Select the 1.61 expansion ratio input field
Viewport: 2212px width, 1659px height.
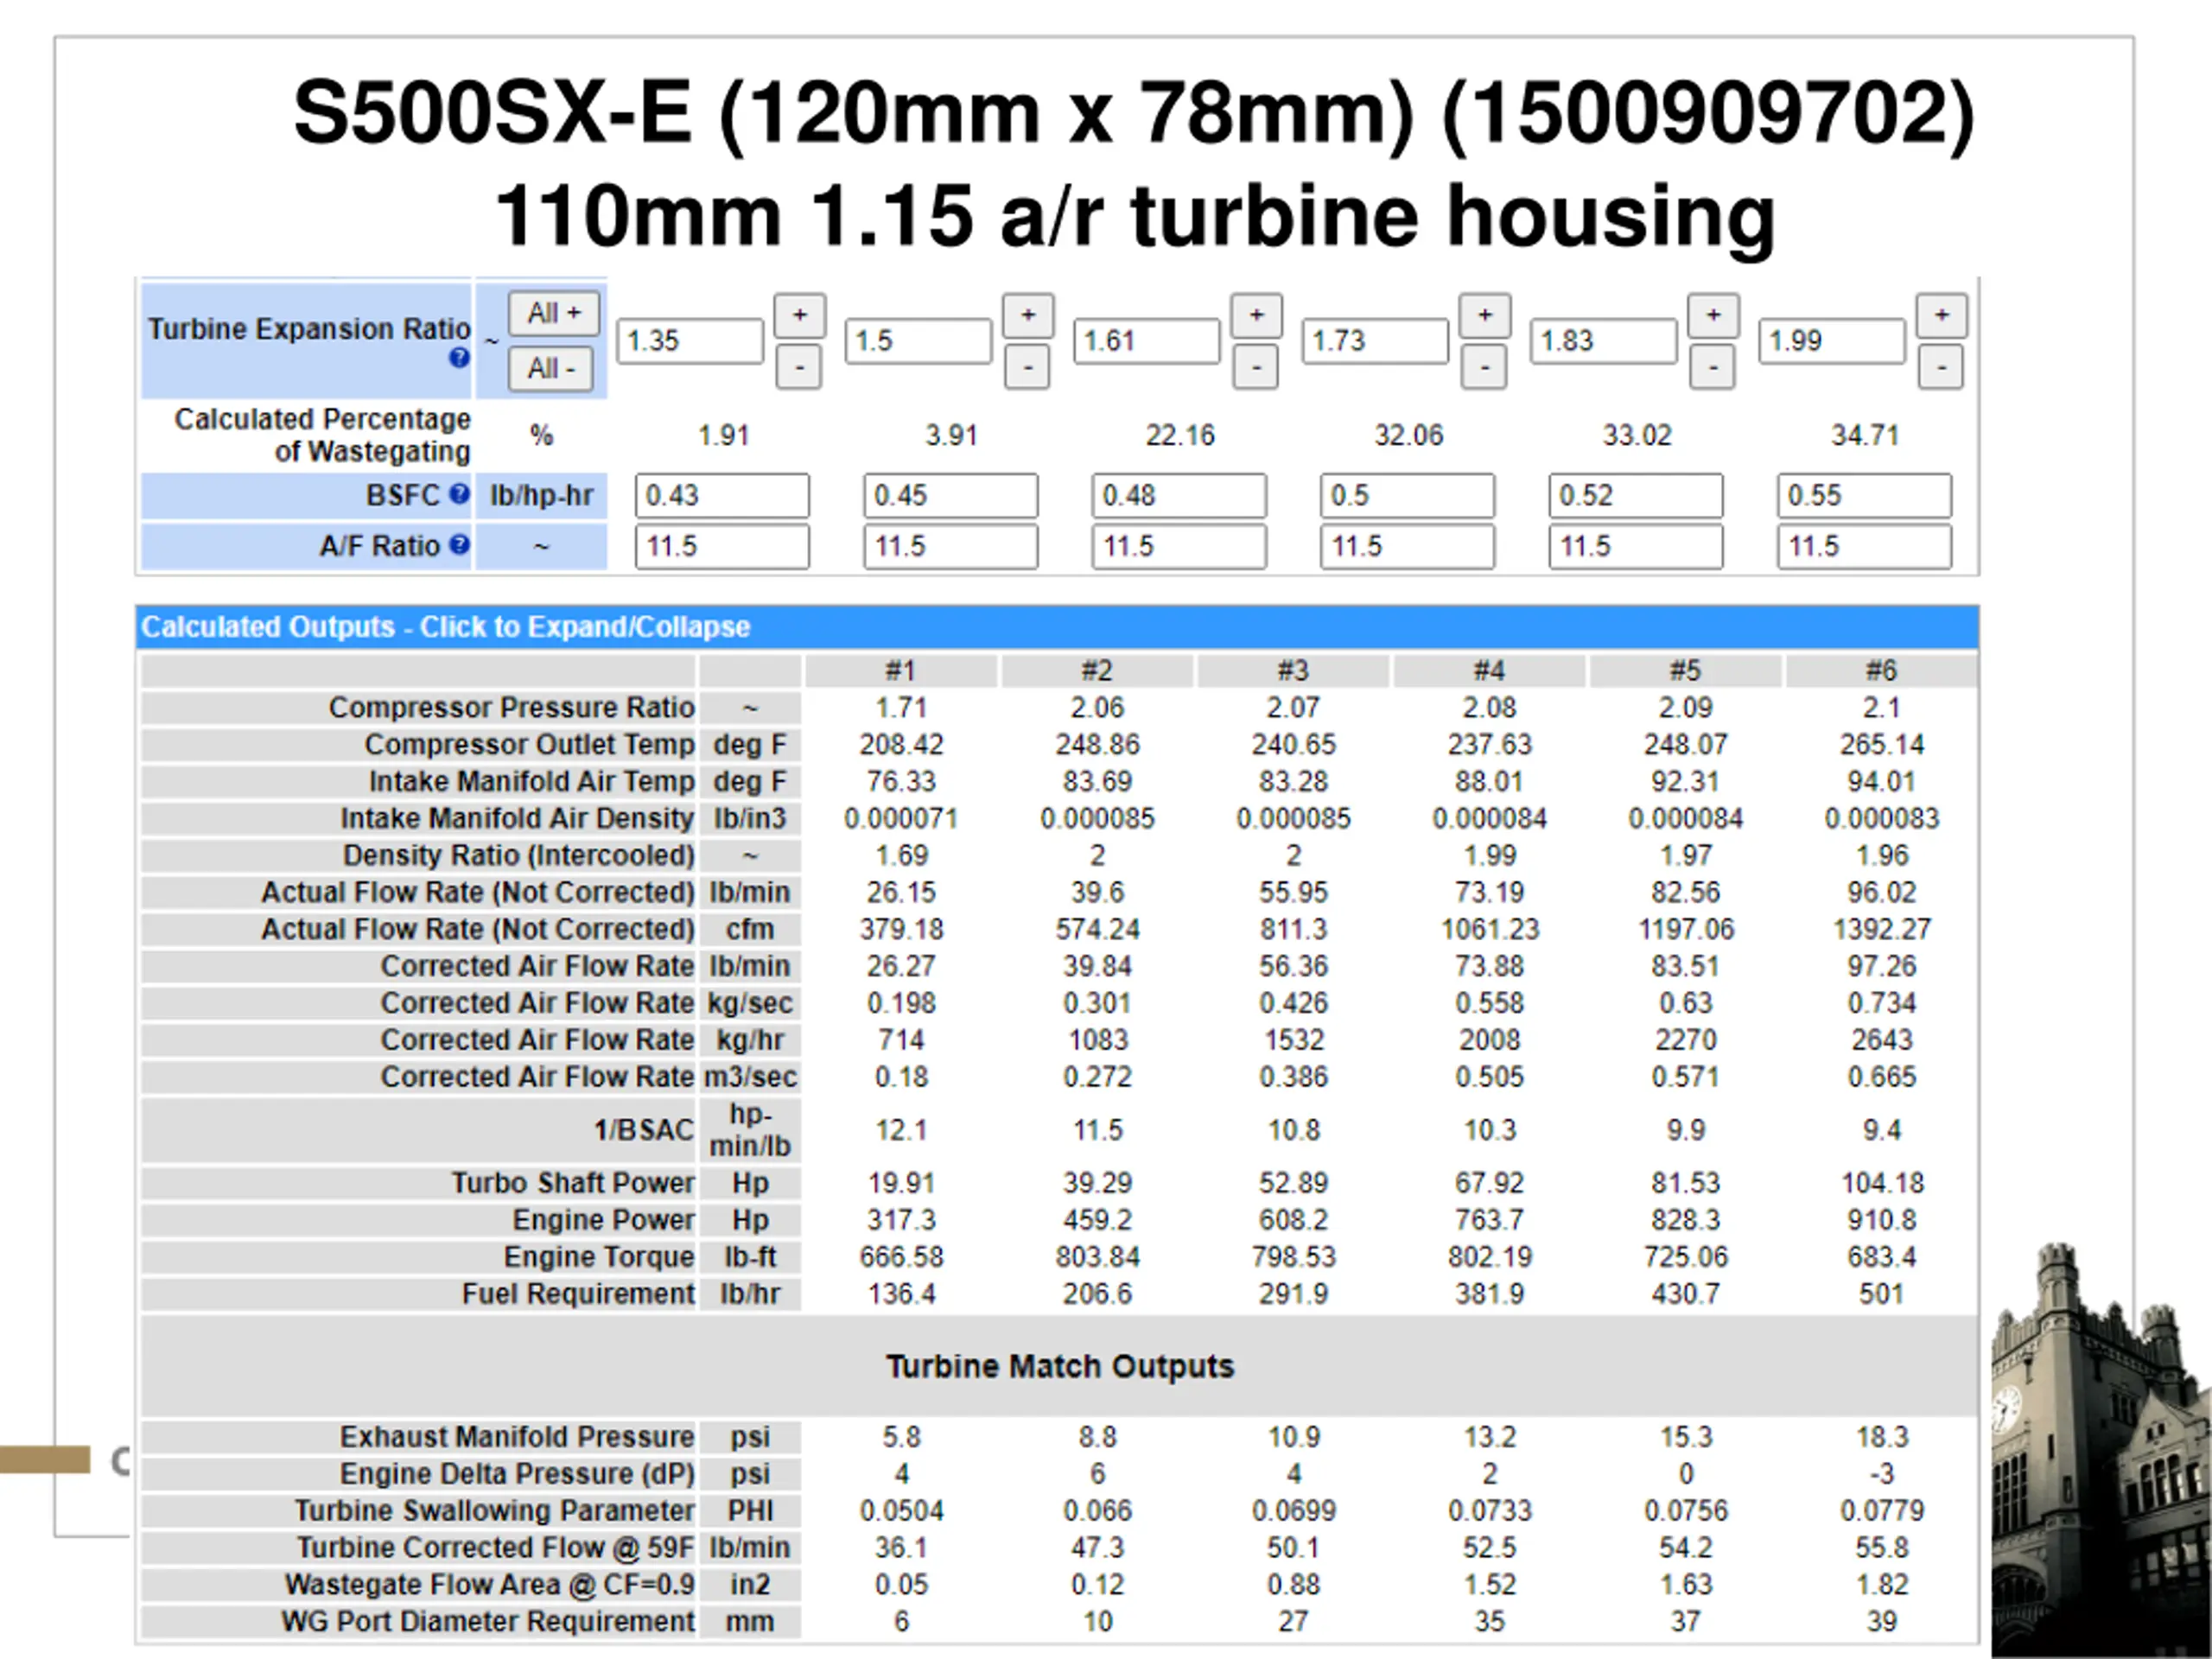(1146, 341)
